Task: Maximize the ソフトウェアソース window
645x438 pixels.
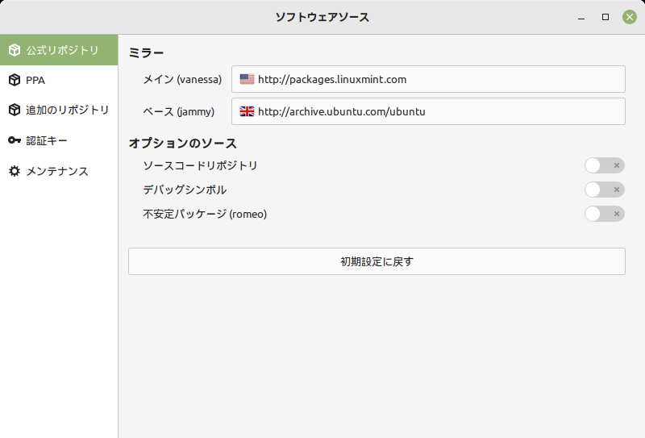Action: point(605,17)
